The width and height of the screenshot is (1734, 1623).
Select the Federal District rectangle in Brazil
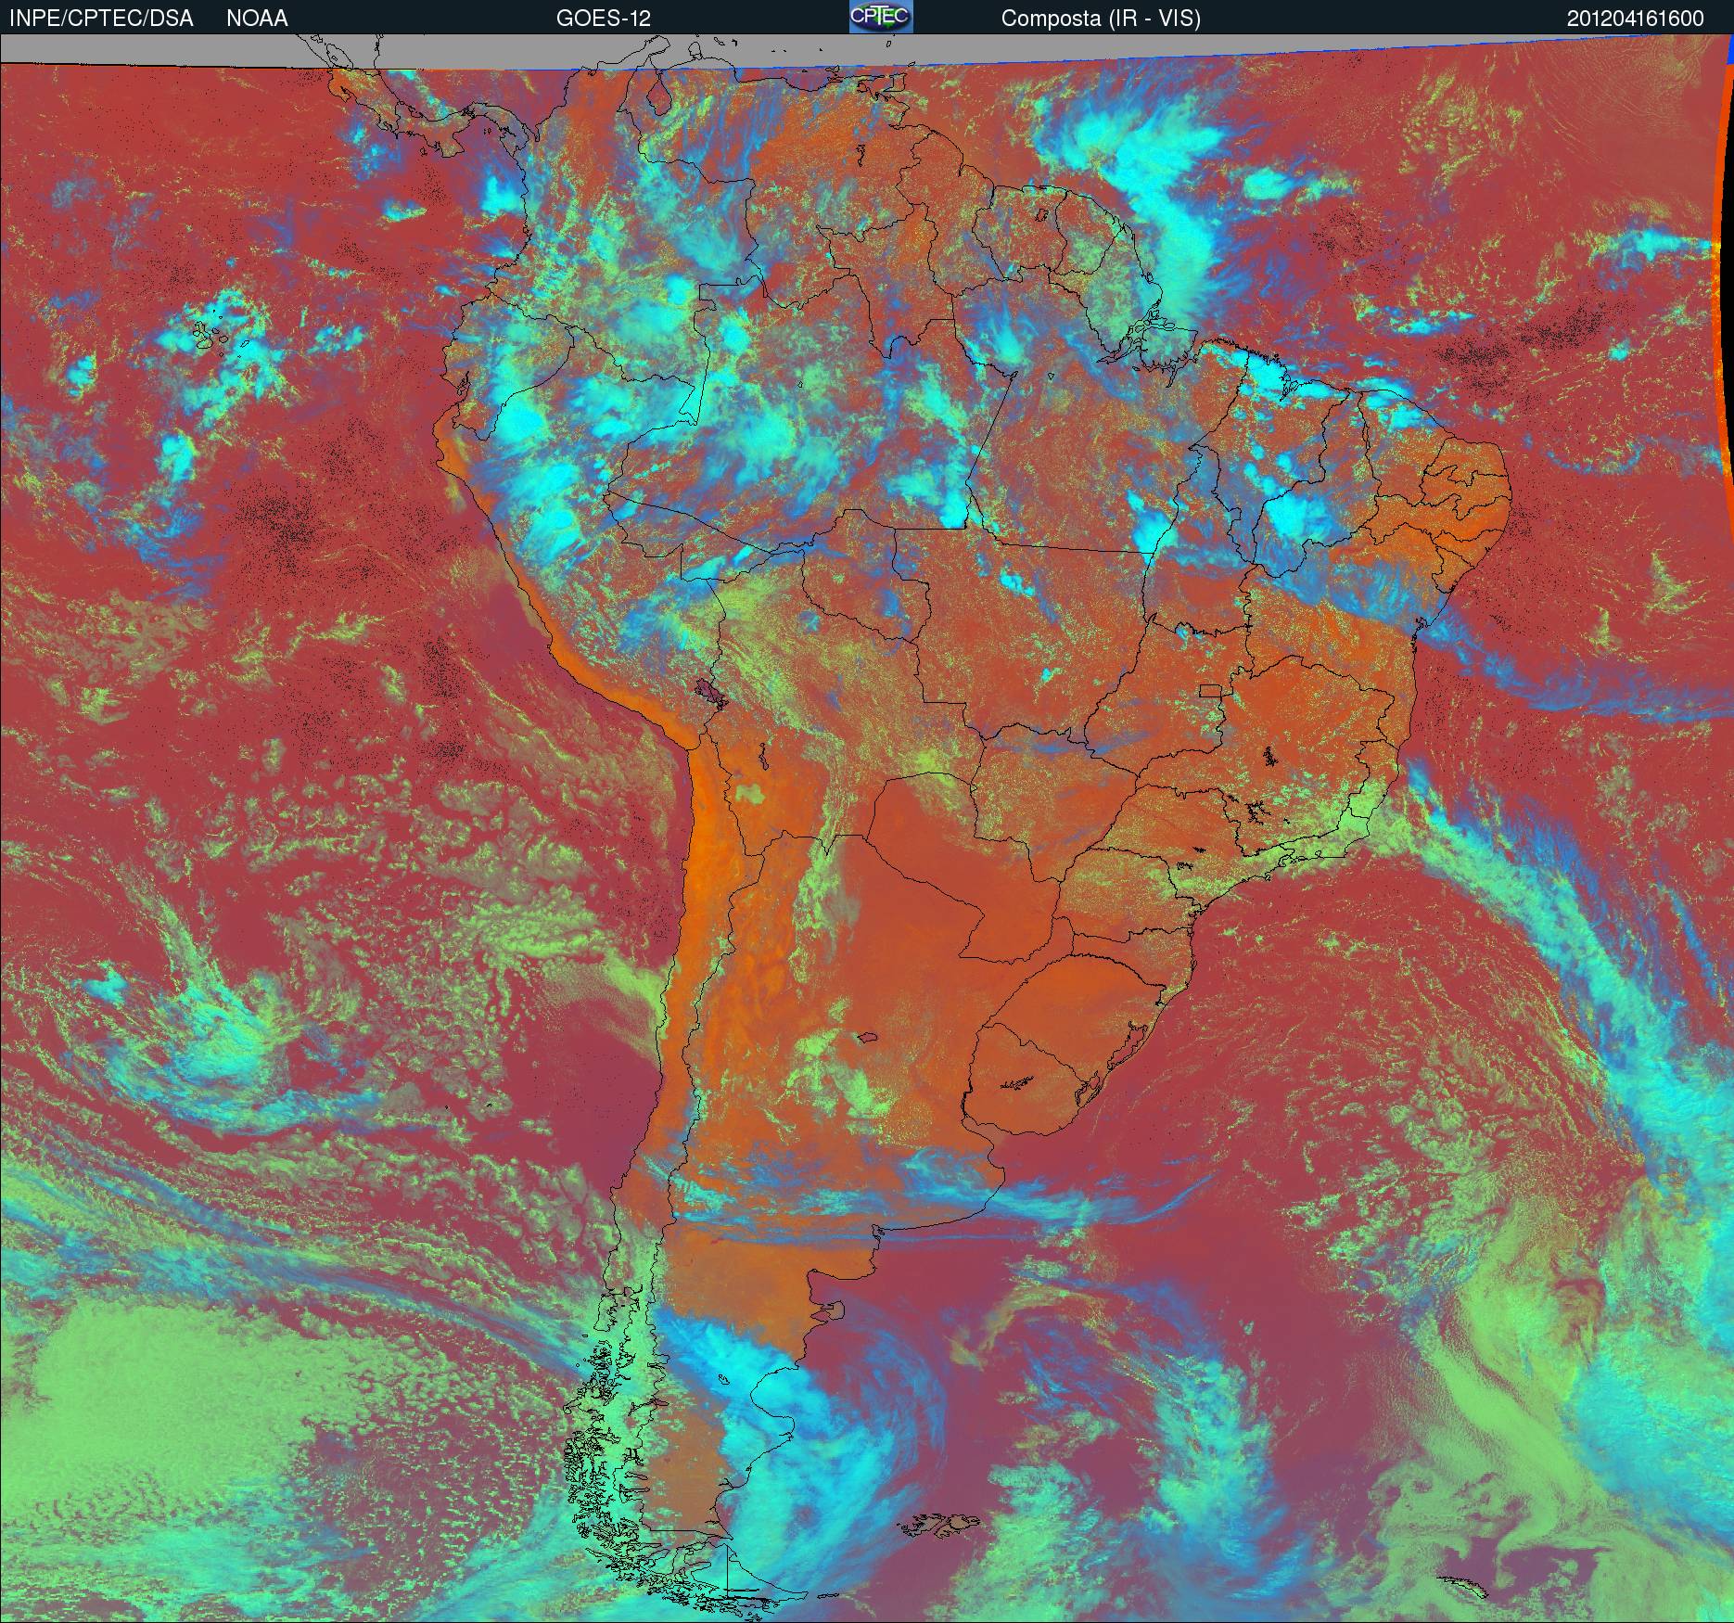coord(1211,689)
